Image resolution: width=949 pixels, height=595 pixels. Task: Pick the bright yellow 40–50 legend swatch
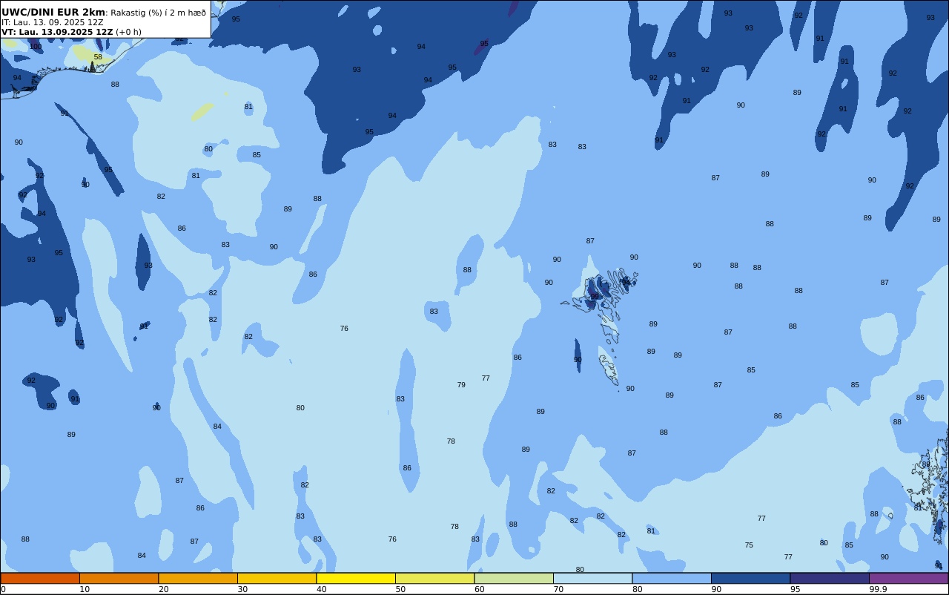click(356, 578)
